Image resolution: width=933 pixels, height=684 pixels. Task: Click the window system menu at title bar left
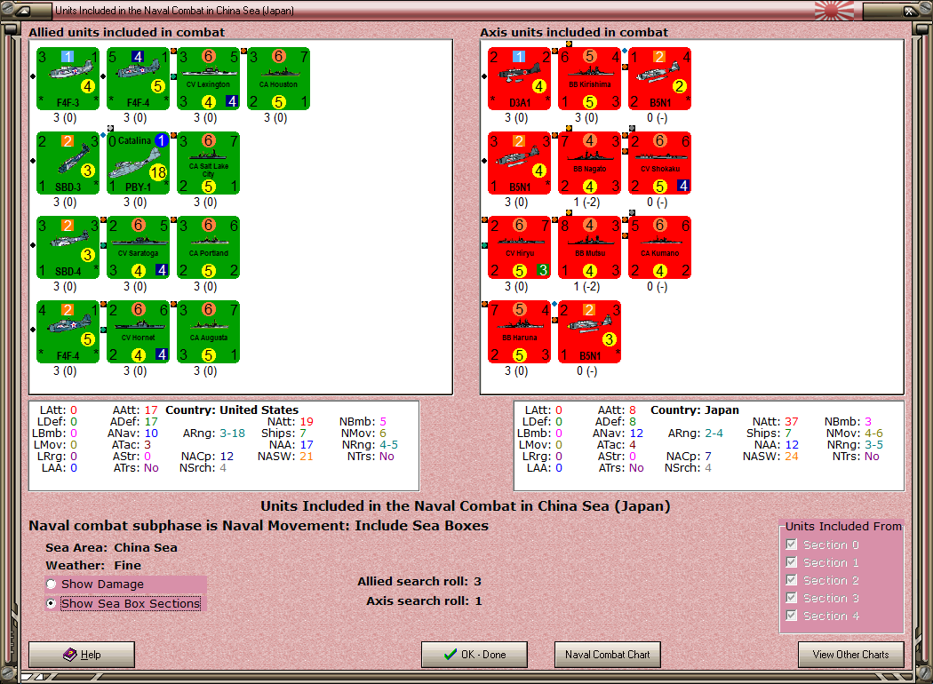pyautogui.click(x=22, y=10)
